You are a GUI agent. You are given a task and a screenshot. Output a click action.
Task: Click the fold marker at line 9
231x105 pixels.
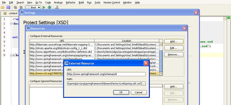11,55
